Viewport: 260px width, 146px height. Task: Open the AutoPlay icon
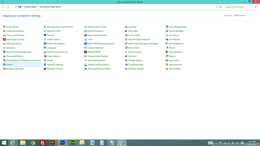tap(126, 27)
